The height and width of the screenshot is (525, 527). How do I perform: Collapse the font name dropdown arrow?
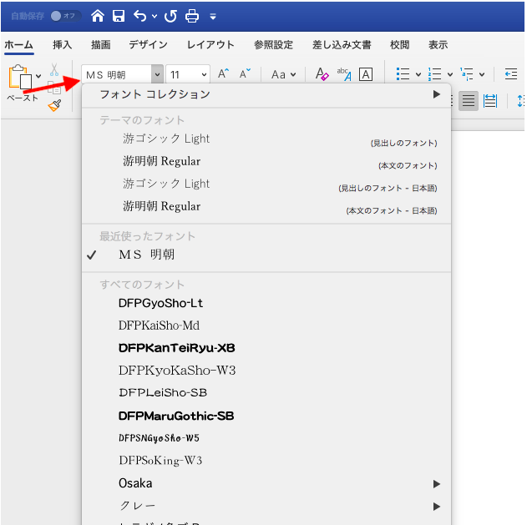[157, 74]
